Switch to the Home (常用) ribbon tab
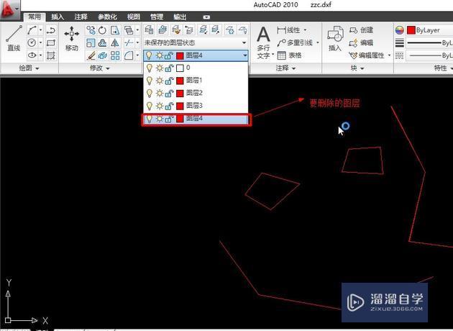Screen dimensions: 453x331 (x=35, y=17)
